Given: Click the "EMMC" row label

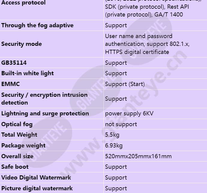Looking at the screenshot, I should (10, 84).
